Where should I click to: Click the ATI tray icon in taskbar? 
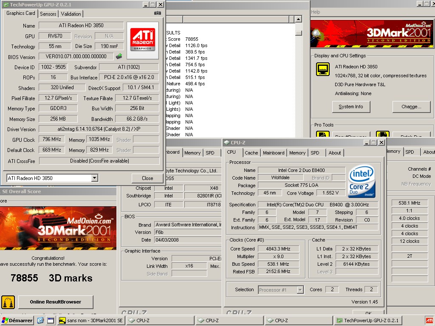click(429, 320)
